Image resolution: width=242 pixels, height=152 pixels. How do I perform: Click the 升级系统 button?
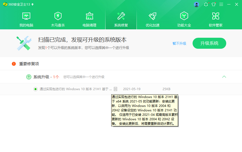209,43
